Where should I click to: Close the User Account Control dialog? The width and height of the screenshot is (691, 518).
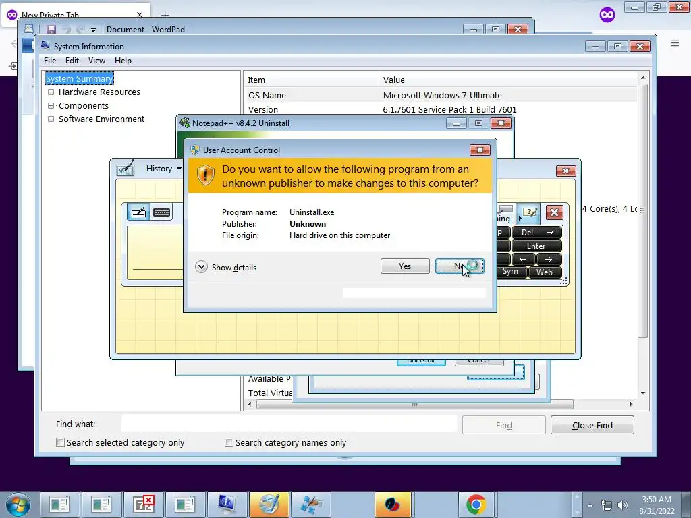pyautogui.click(x=480, y=150)
